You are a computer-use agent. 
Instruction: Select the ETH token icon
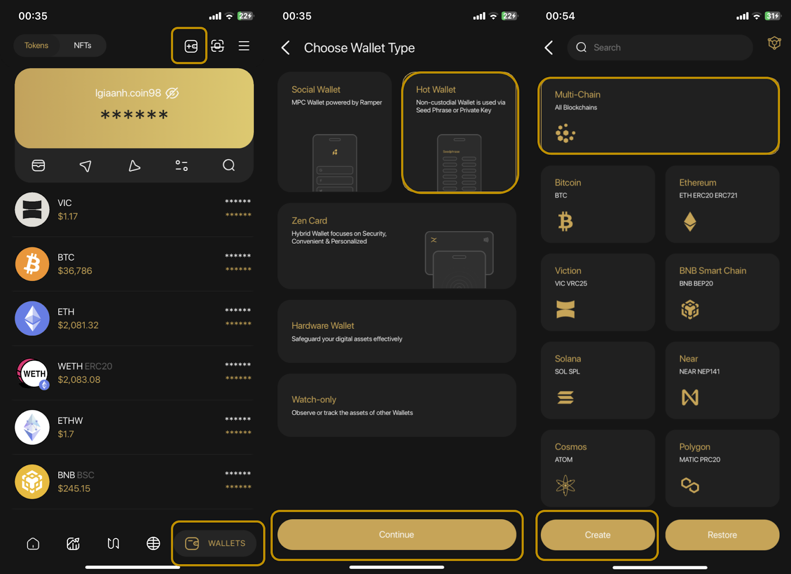click(x=32, y=318)
